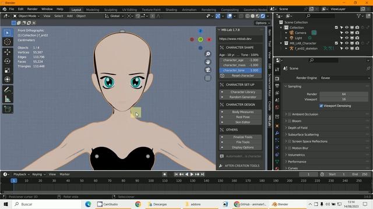Select the Add Cube tool
The height and width of the screenshot is (209, 373).
pyautogui.click(x=8, y=109)
